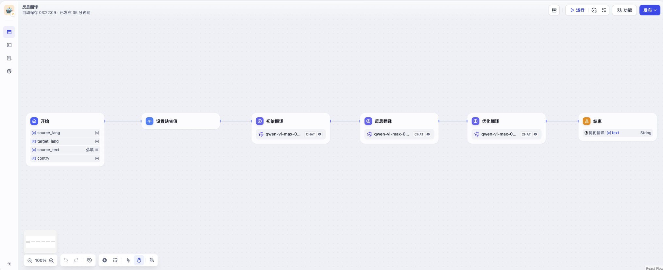The width and height of the screenshot is (663, 270).
Task: View the run history clock icon
Action: [x=594, y=10]
